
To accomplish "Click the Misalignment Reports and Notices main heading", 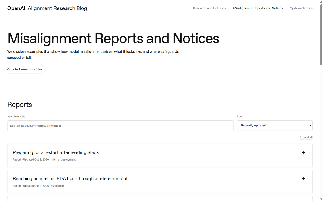I will coord(113,38).
